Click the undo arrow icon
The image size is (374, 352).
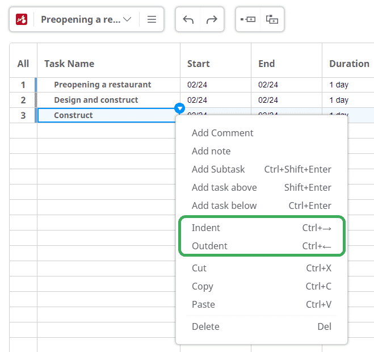tap(188, 19)
